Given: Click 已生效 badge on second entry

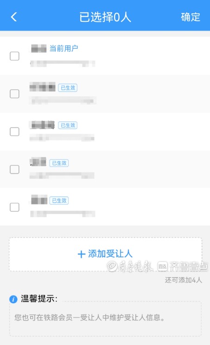Looking at the screenshot, I should pos(68,88).
